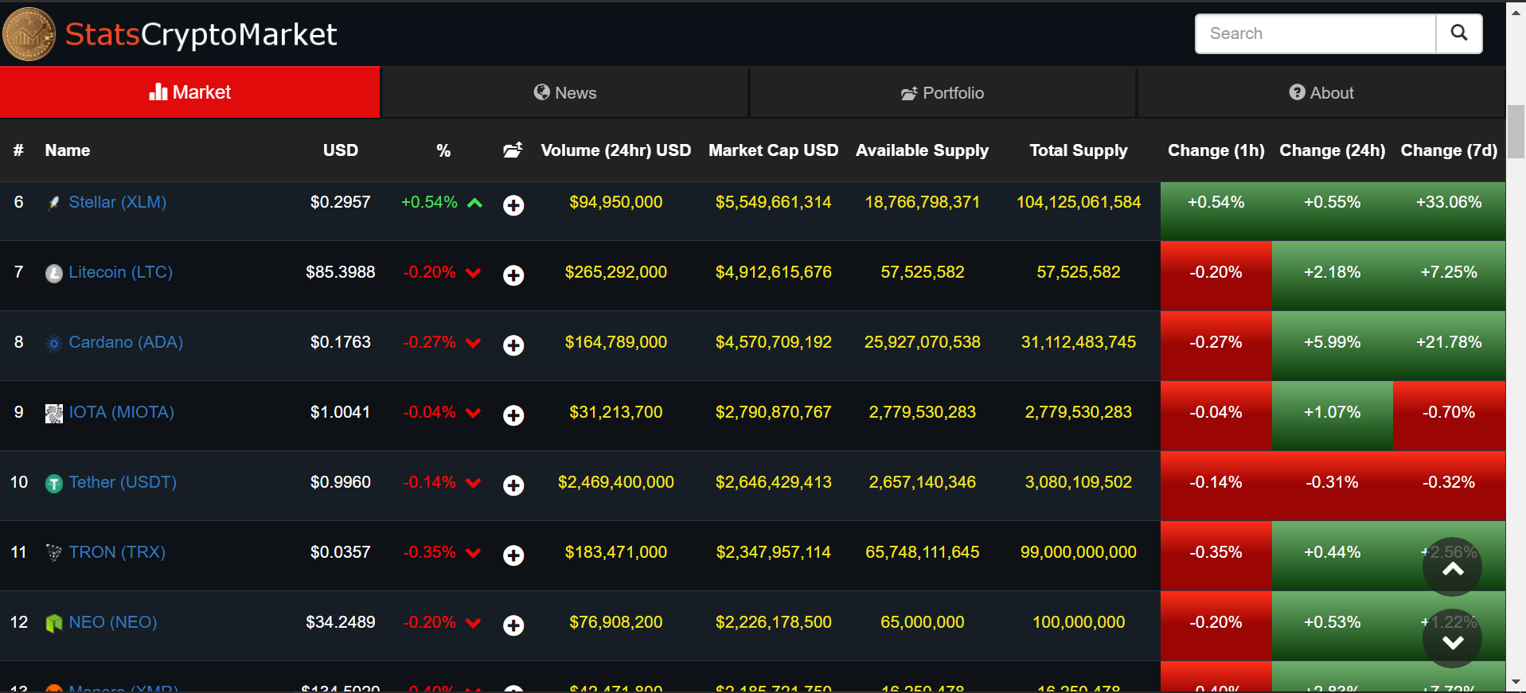Add TRON (TRX) to portfolio with plus icon
The width and height of the screenshot is (1526, 693).
[513, 555]
